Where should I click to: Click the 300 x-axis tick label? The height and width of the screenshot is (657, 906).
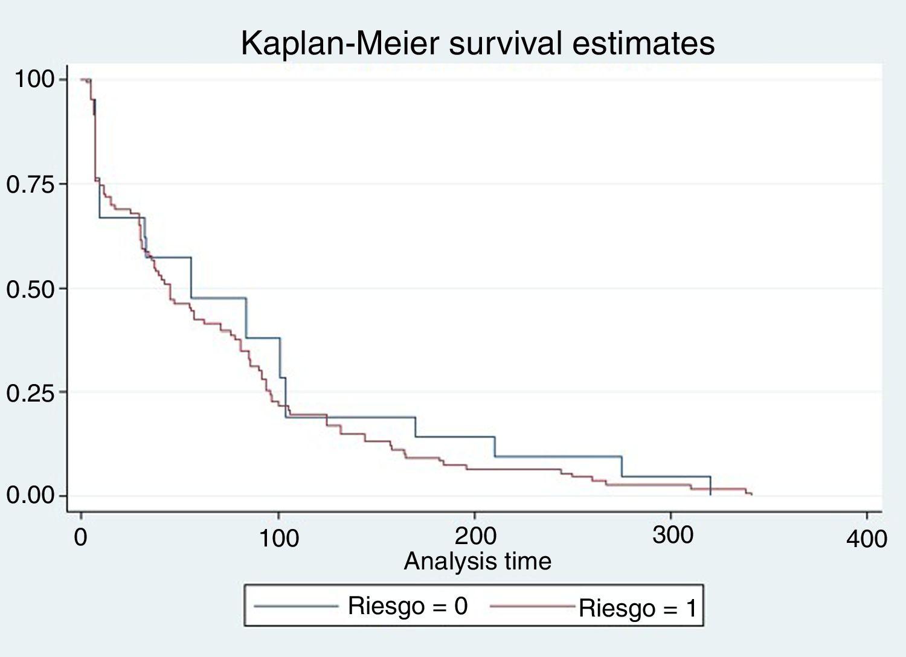(672, 535)
